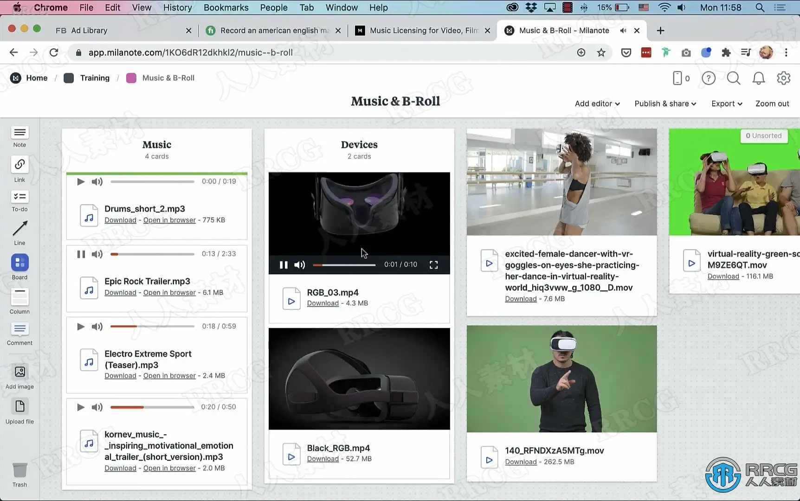This screenshot has height=501, width=800.
Task: Open the Black_RGB.mp4 video thumbnail
Action: click(359, 379)
